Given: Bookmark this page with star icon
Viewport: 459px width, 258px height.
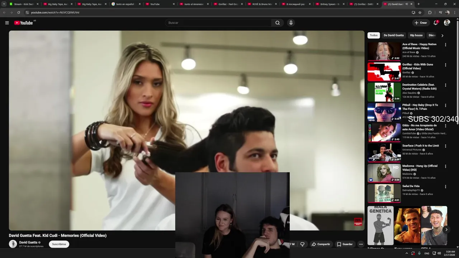Looking at the screenshot, I should click(420, 12).
